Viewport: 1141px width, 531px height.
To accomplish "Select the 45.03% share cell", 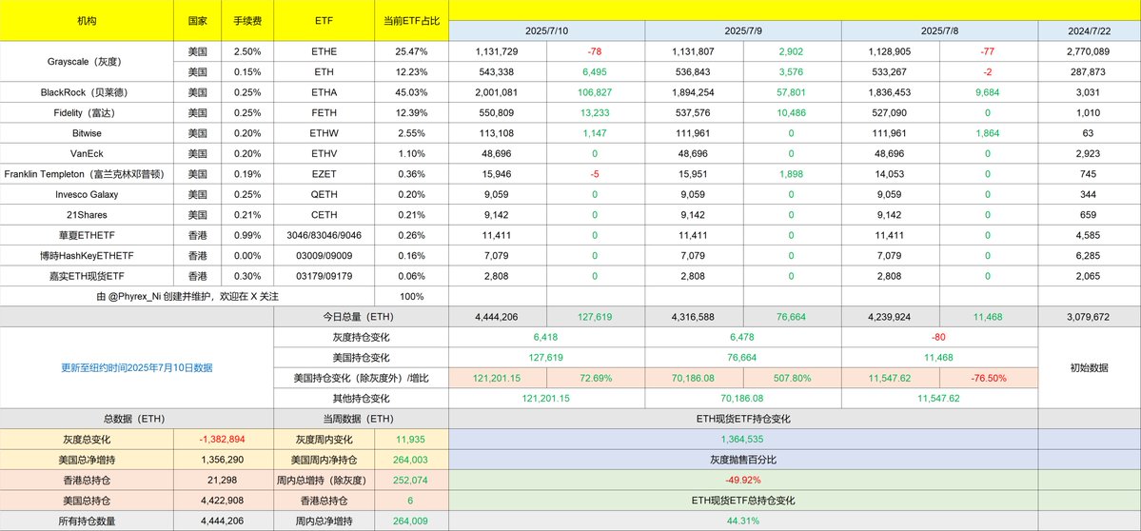I will 412,92.
